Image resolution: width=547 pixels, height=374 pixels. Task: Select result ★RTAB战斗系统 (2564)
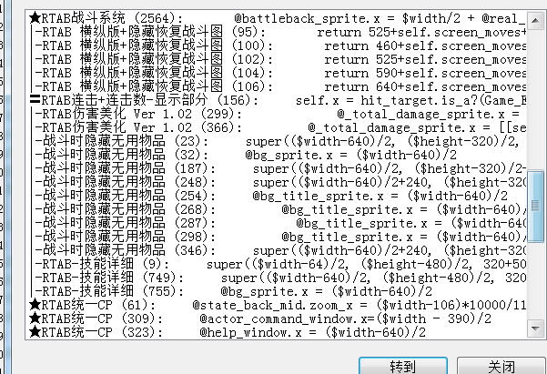(277, 18)
